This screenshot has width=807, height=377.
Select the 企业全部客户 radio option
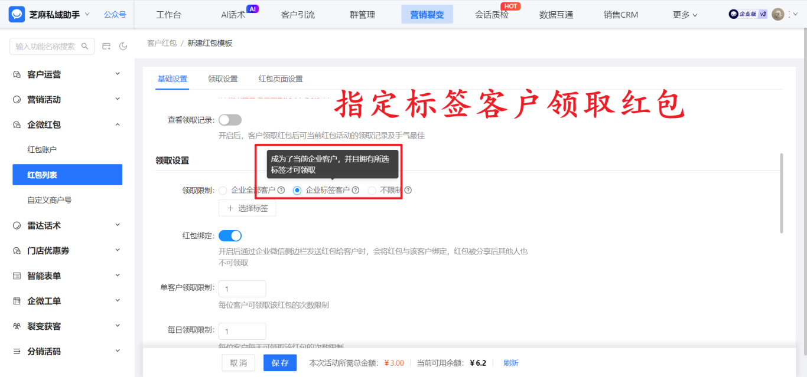coord(223,190)
